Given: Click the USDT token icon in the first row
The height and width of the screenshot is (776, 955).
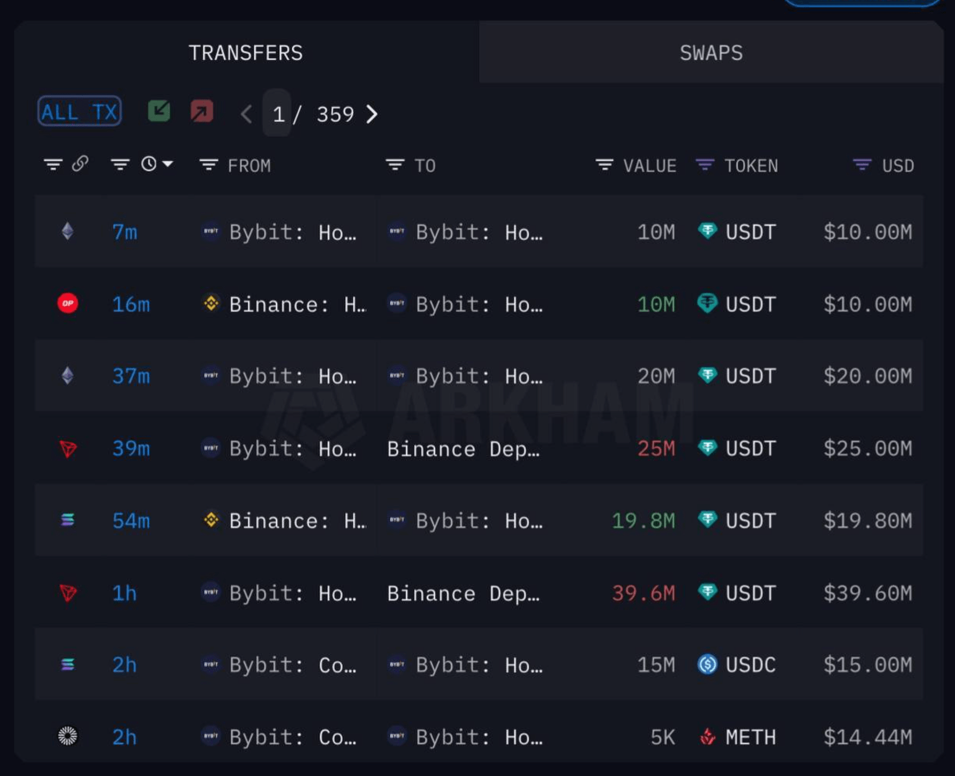Looking at the screenshot, I should [x=708, y=231].
